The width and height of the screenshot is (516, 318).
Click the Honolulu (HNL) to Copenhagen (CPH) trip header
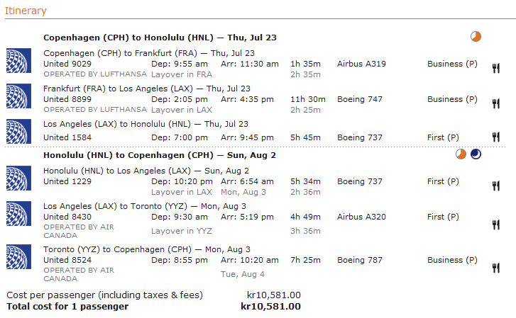pyautogui.click(x=160, y=155)
